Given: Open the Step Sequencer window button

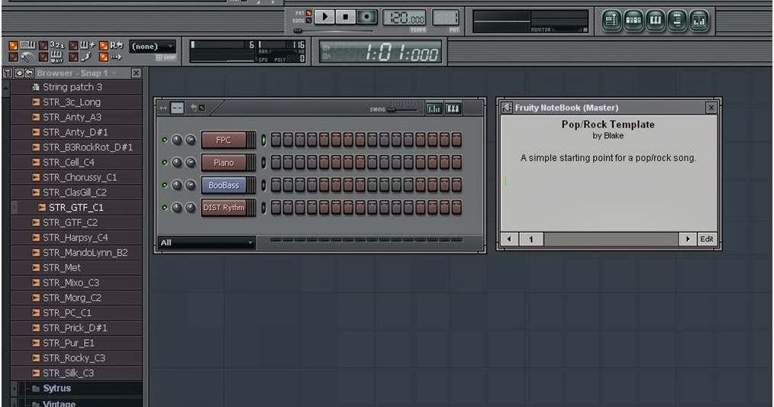Looking at the screenshot, I should pos(634,21).
